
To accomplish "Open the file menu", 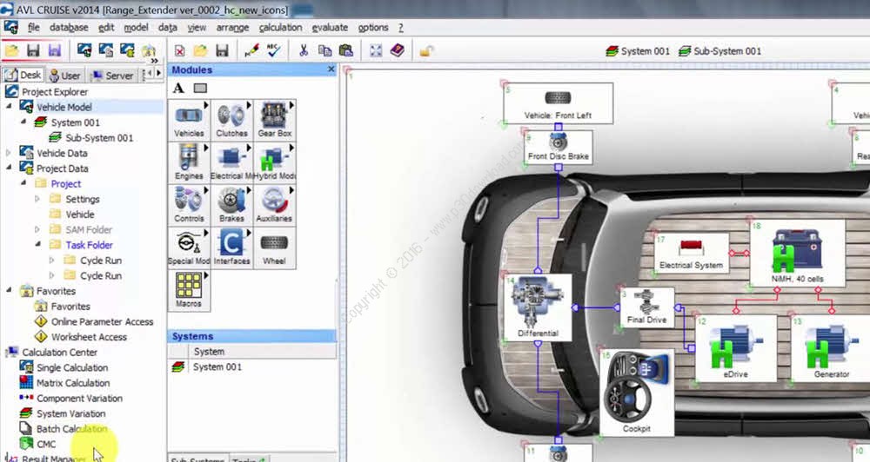I will [x=33, y=27].
